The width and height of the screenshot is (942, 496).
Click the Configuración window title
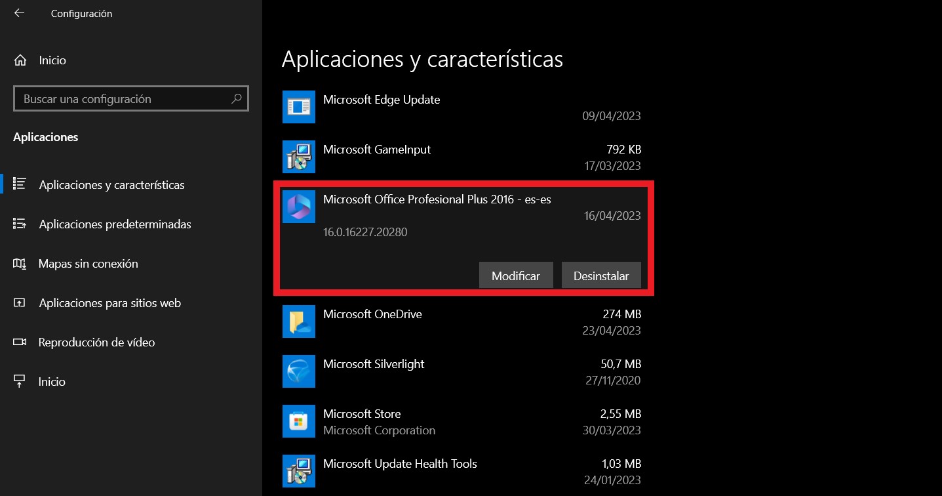(81, 14)
